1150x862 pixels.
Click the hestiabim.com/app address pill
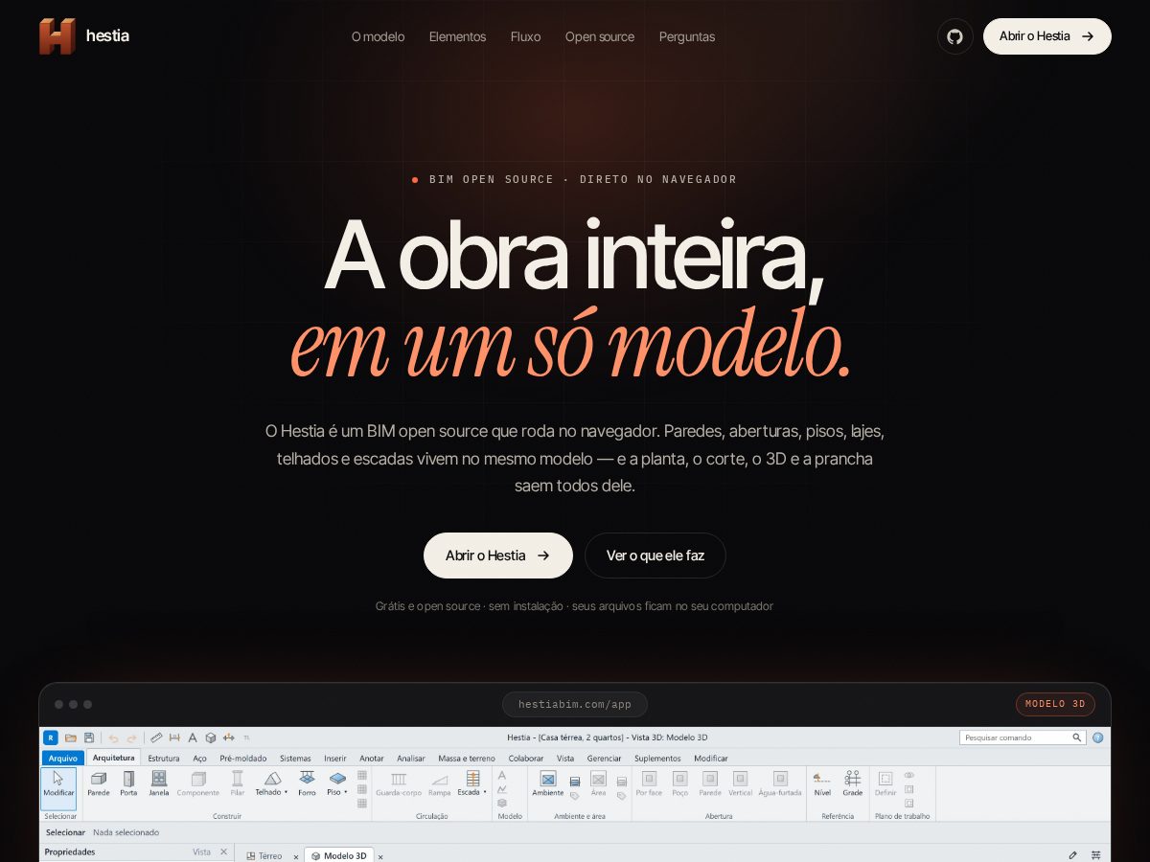tap(575, 704)
